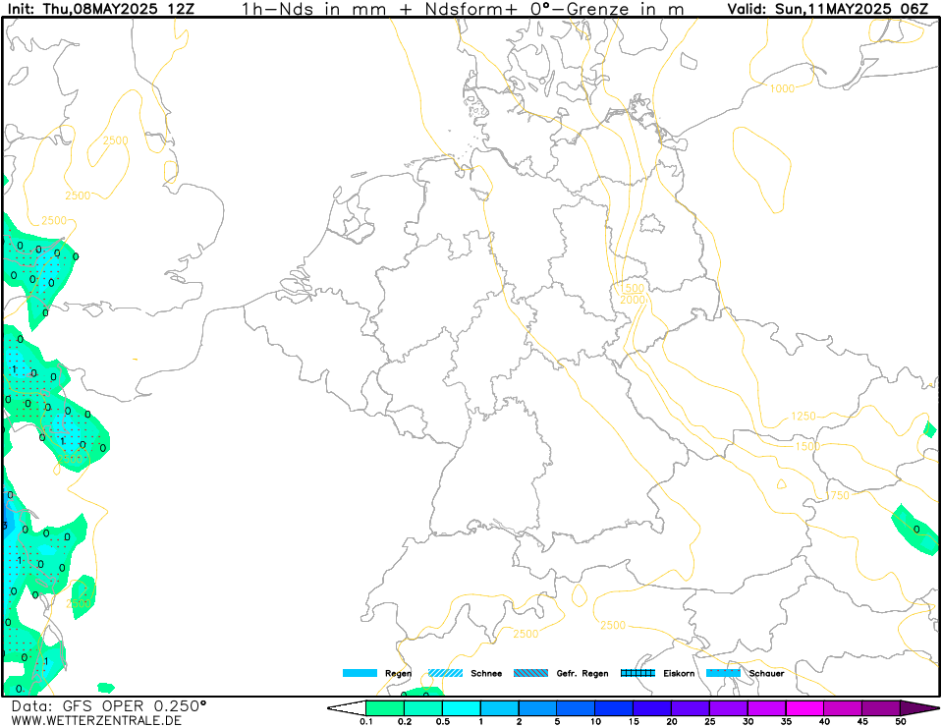Screen dimensions: 942x728
Task: Click the scale color between 30 and 35
Action: tap(766, 707)
